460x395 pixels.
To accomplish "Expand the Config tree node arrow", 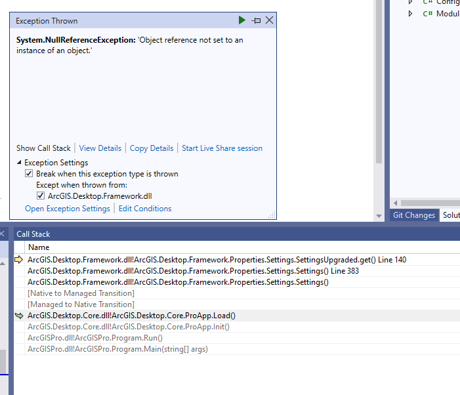I will (410, 2).
